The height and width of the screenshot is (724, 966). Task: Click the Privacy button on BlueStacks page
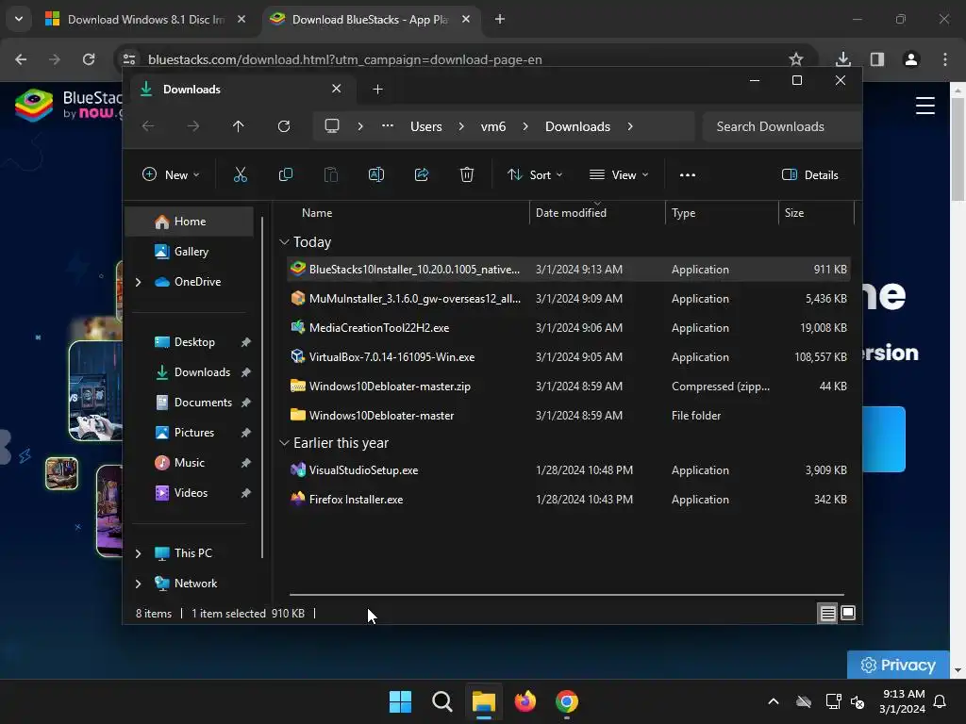(898, 665)
